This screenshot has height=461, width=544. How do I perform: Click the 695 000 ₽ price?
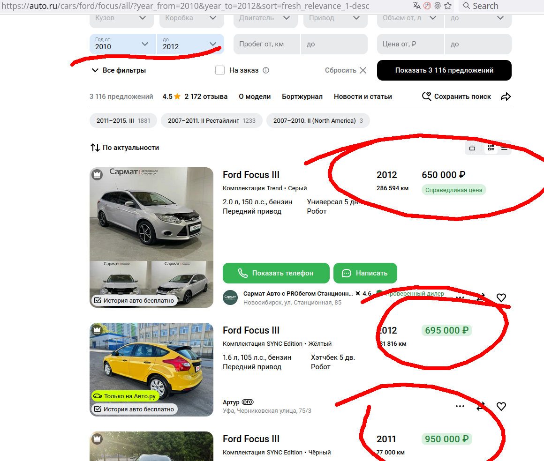[x=446, y=330]
